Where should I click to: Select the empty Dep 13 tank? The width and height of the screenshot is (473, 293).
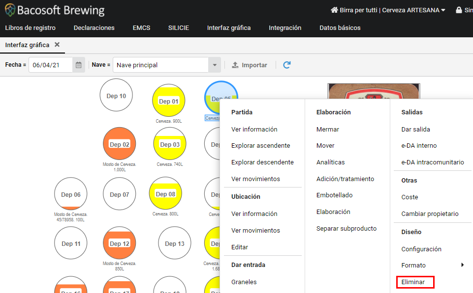[175, 243]
